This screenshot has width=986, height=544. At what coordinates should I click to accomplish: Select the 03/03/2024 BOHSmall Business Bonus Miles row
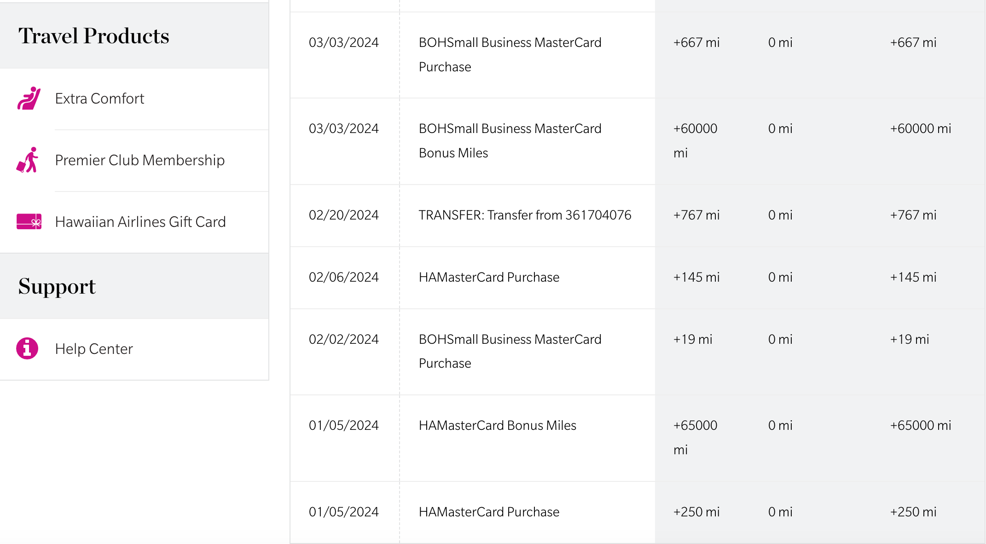(x=510, y=140)
